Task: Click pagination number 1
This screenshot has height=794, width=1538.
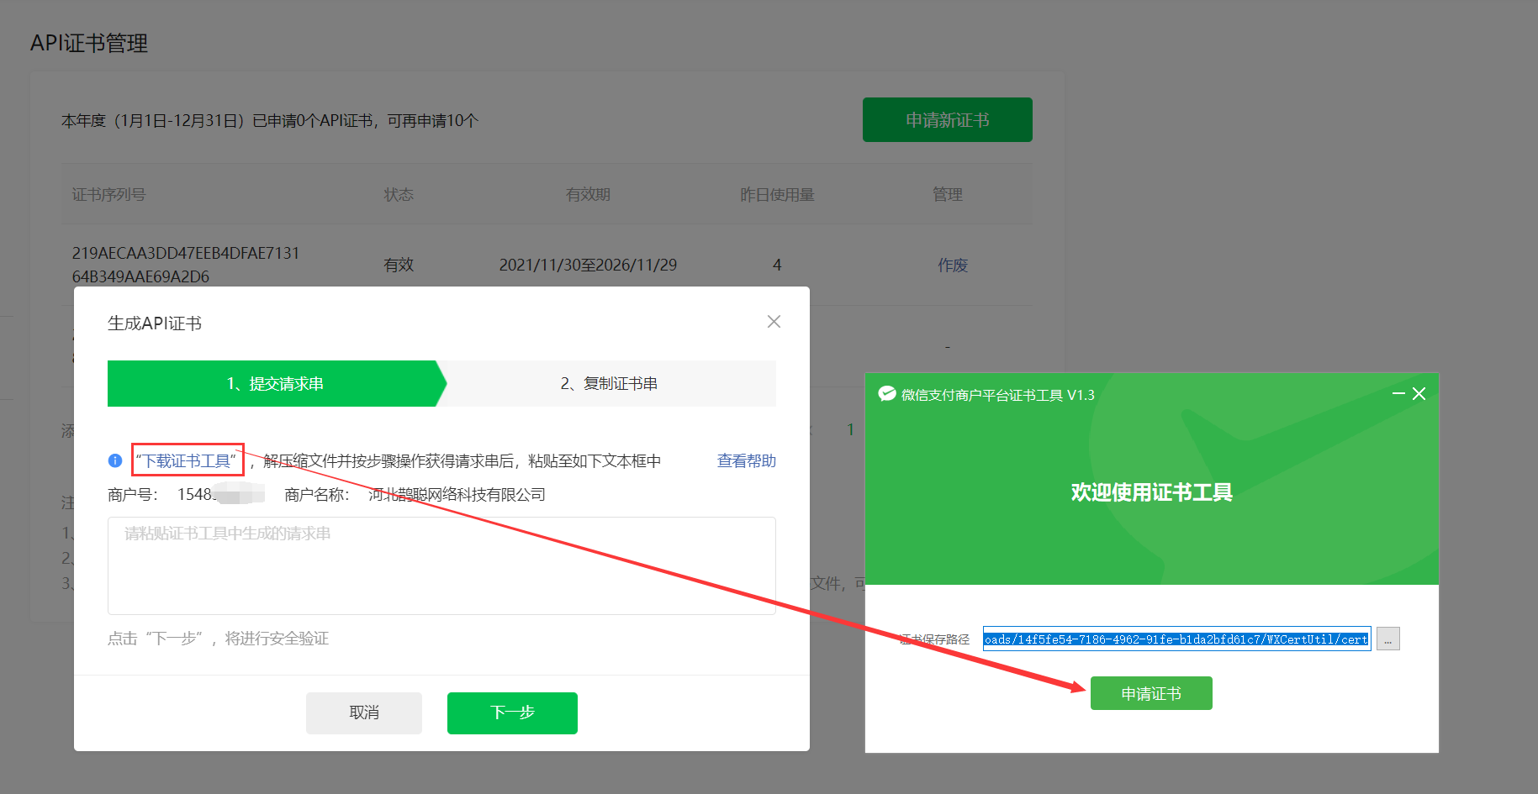Action: point(850,430)
